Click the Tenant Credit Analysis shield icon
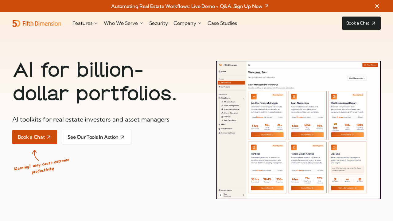The height and width of the screenshot is (221, 393). 294,147
